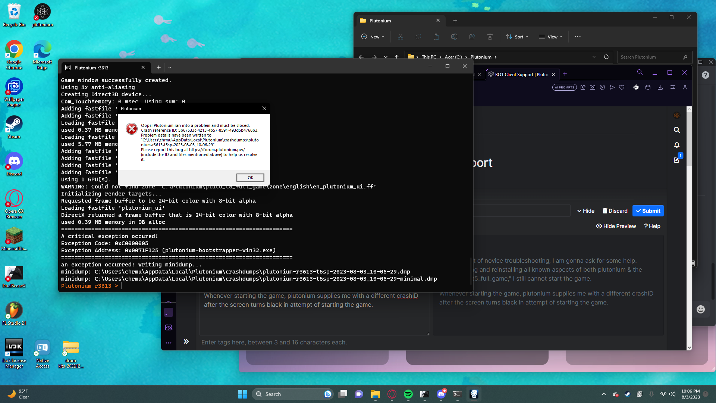The image size is (716, 403).
Task: Check AI Prompts toggle in browser
Action: [x=564, y=87]
